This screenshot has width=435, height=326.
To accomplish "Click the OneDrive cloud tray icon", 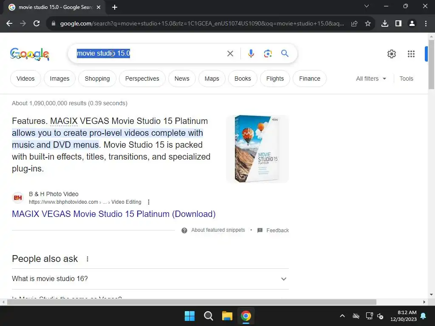I will pos(356,316).
